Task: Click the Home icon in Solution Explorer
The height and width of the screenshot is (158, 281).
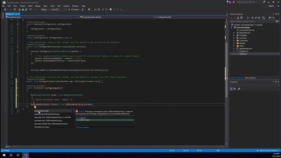Action: (x=238, y=18)
